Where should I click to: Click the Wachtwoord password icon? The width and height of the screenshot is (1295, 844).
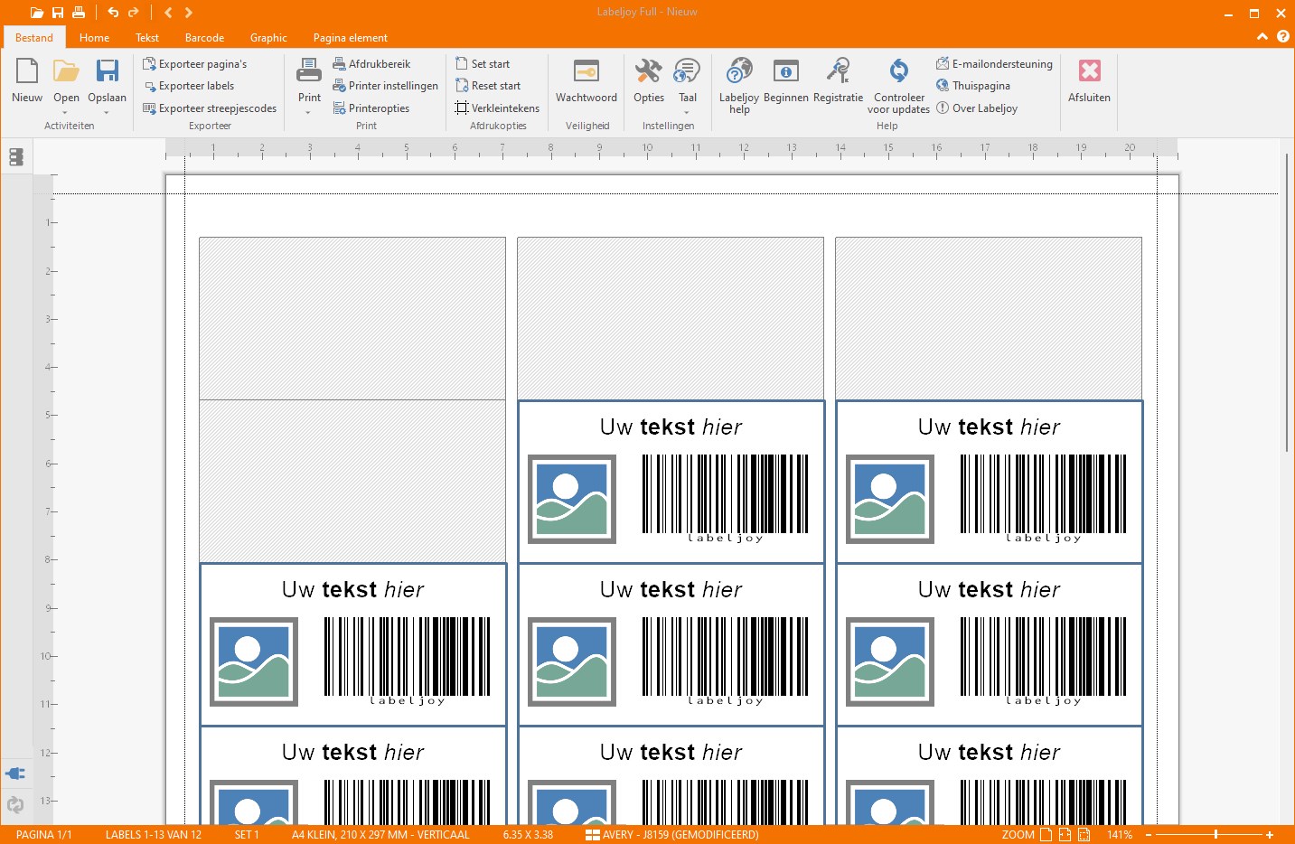pyautogui.click(x=587, y=71)
